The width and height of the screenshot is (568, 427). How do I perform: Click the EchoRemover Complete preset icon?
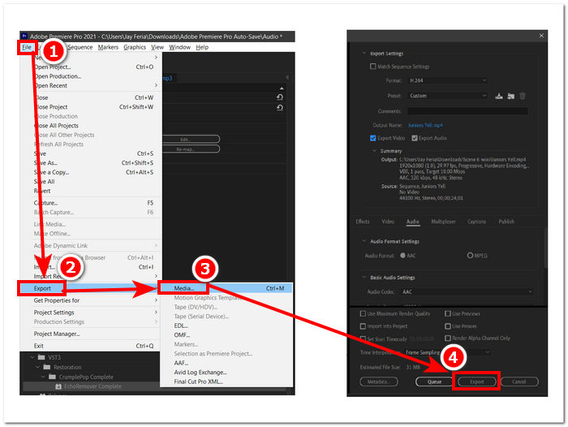[58, 386]
